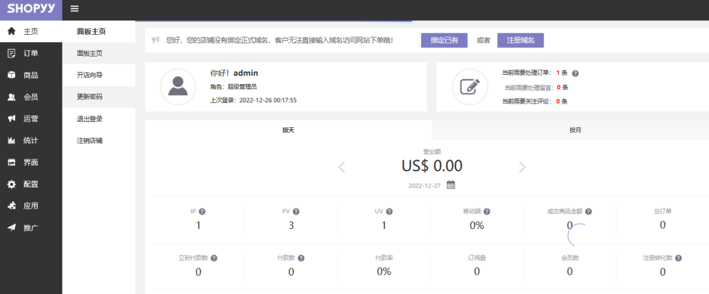
Task: Click the PV value 3
Action: [x=291, y=225]
